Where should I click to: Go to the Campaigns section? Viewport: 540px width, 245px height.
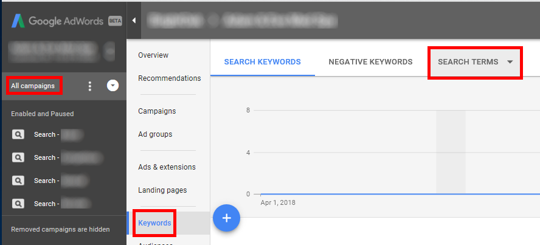(x=157, y=111)
